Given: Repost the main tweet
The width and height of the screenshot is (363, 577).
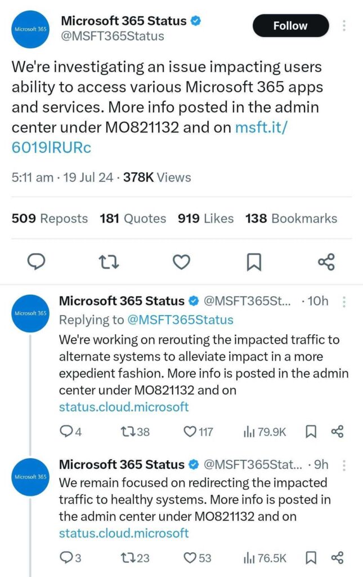Looking at the screenshot, I should click(108, 262).
